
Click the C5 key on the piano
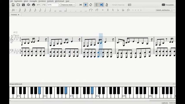point(124,96)
